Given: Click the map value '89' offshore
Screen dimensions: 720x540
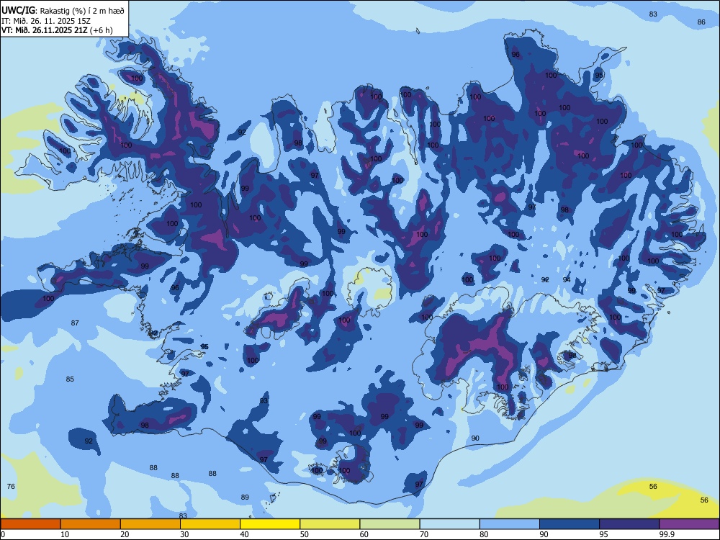Looking at the screenshot, I should coord(245,498).
